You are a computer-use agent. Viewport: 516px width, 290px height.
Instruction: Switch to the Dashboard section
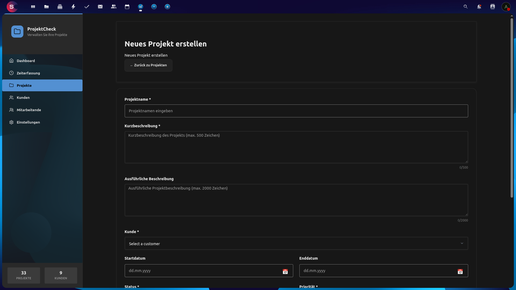[26, 61]
